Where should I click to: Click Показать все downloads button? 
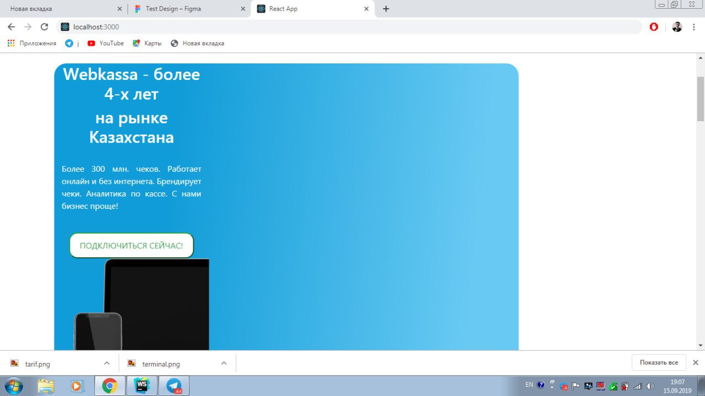tap(659, 362)
